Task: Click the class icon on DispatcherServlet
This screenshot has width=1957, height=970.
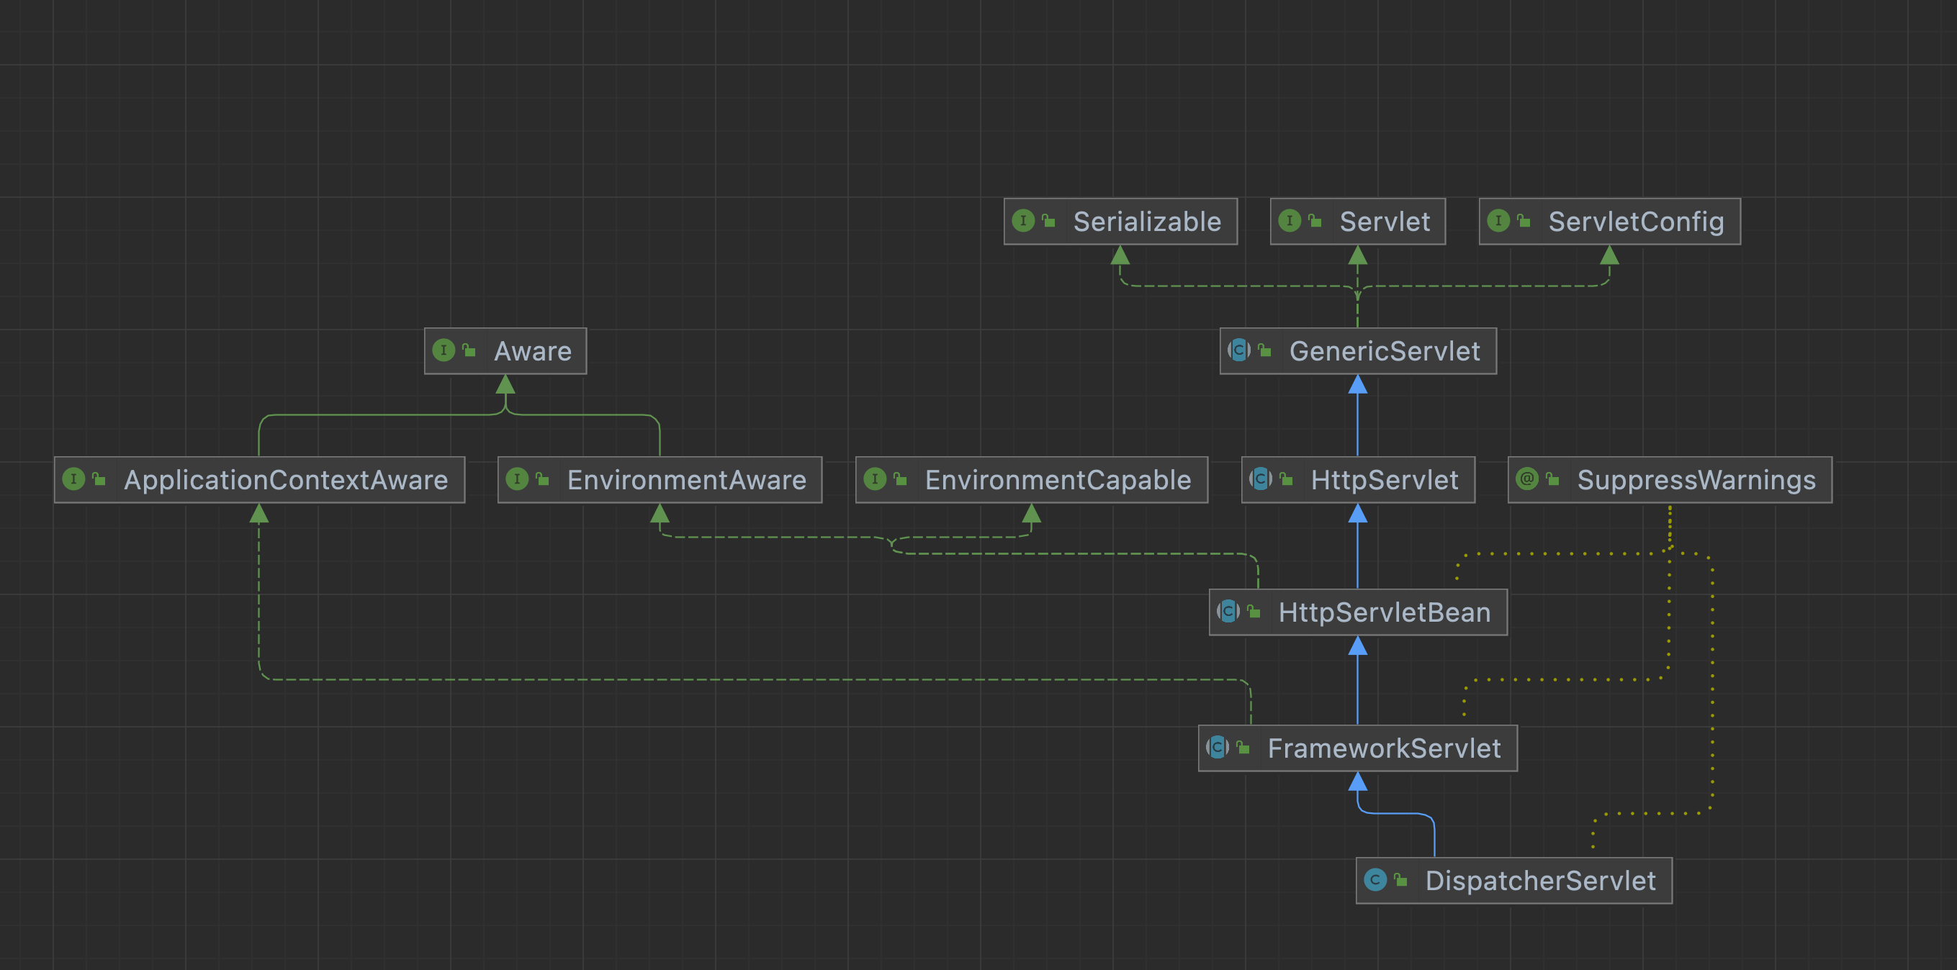Action: pyautogui.click(x=1375, y=881)
